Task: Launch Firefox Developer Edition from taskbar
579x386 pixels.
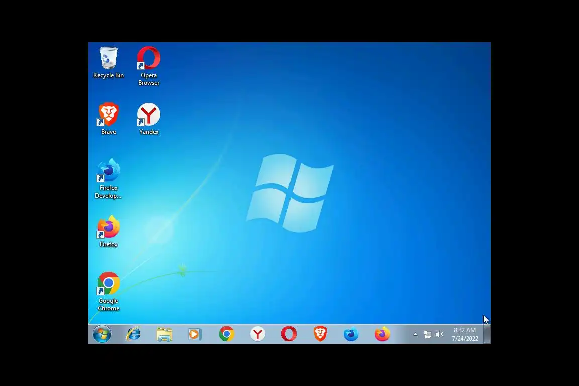Action: tap(351, 334)
